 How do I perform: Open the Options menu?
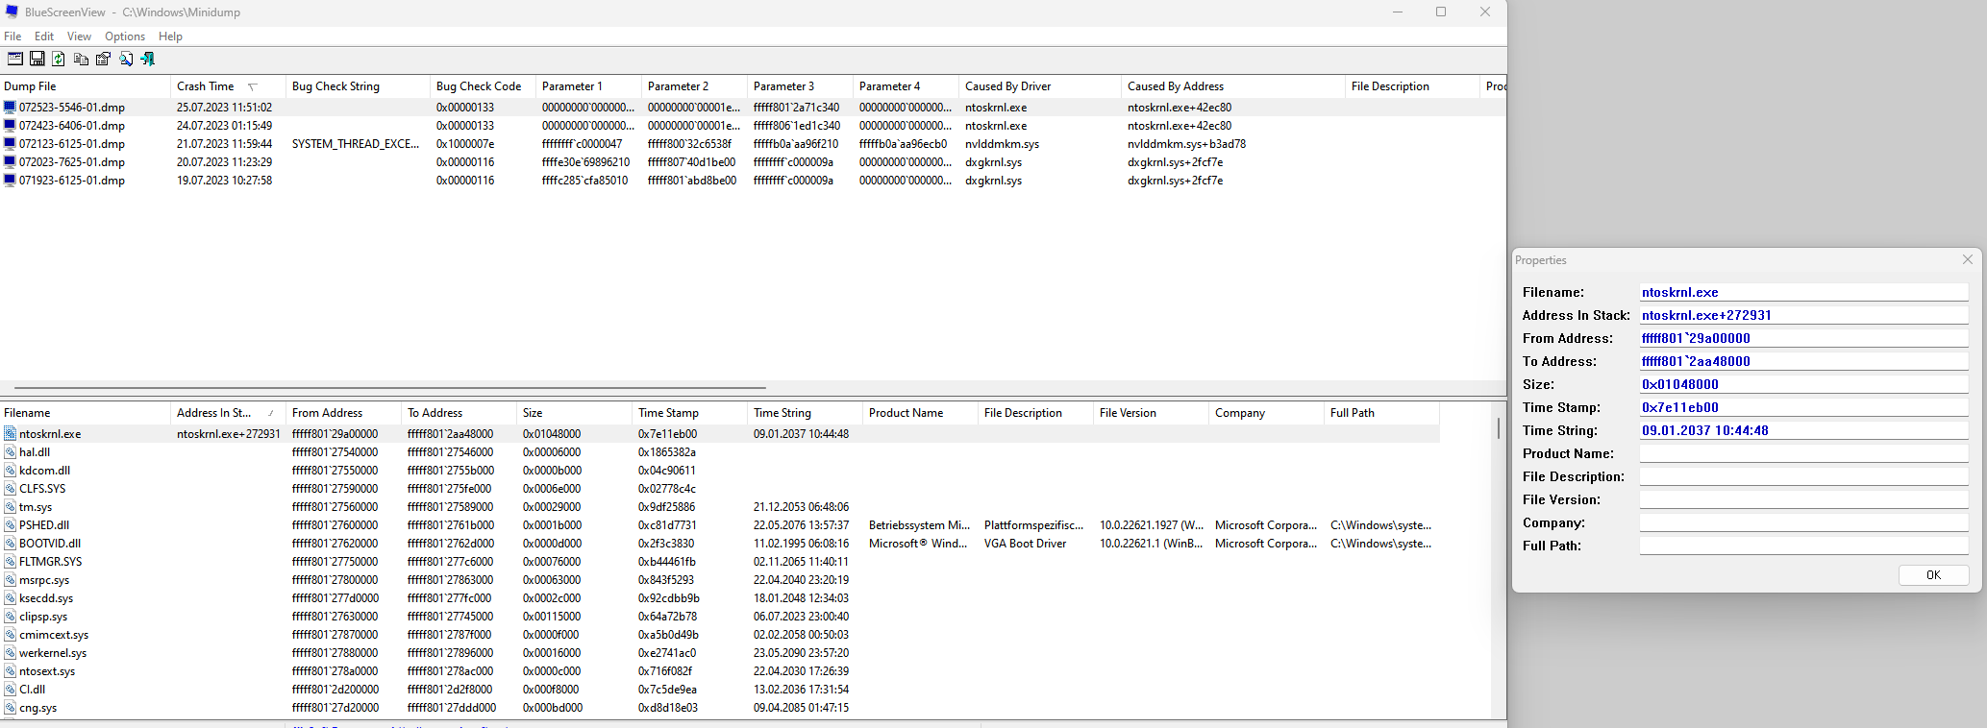point(125,36)
